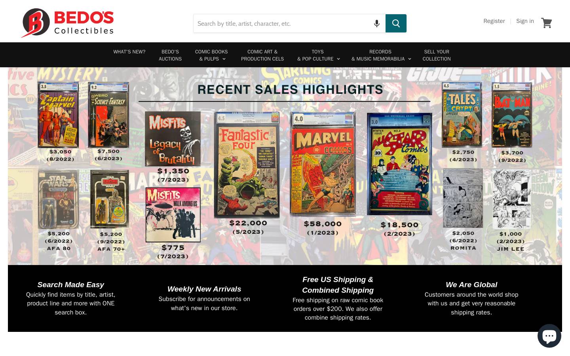Viewport: 570px width, 356px height.
Task: Click the $1,350 price label
Action: tap(173, 171)
